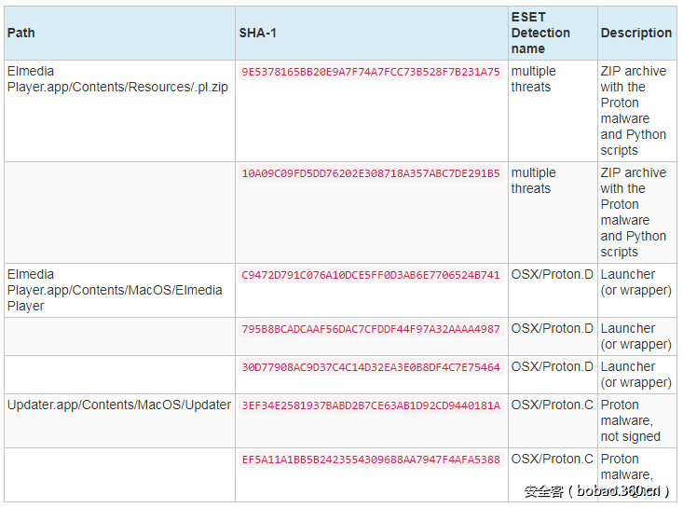Screen dimensions: 683x508
Task: Select the hash beginning with 30D77908AC9D
Action: tap(371, 367)
